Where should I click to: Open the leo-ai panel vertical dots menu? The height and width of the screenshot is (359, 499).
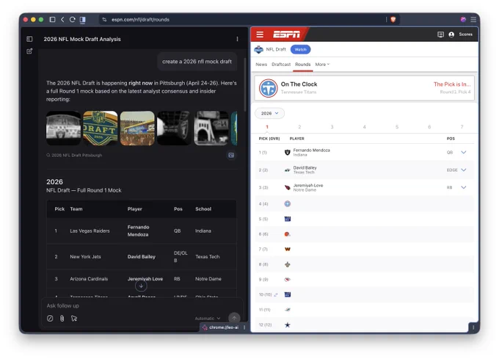point(244,327)
